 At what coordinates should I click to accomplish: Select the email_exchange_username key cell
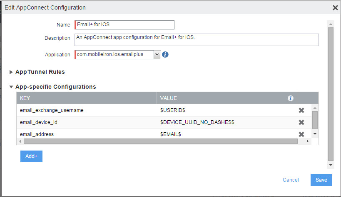click(x=87, y=110)
